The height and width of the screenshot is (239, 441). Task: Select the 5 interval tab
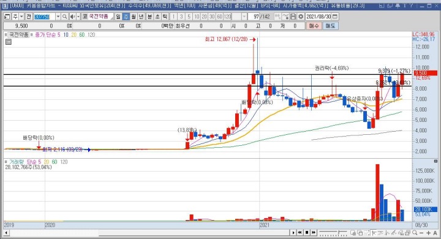coord(189,17)
